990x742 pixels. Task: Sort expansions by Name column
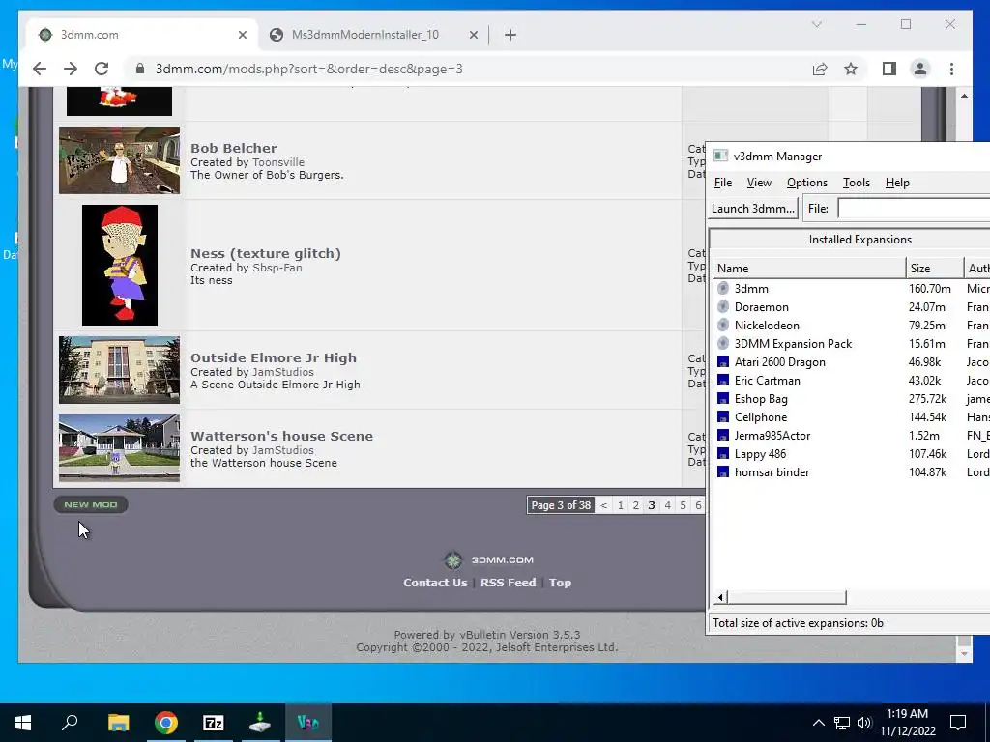[x=808, y=269]
